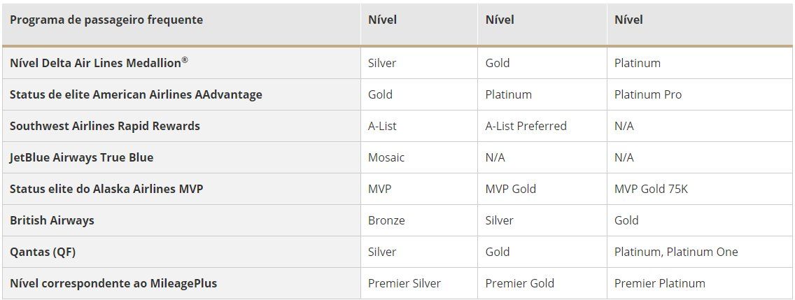Click the 'A-List Preferred' cell
This screenshot has width=795, height=300.
click(x=526, y=126)
